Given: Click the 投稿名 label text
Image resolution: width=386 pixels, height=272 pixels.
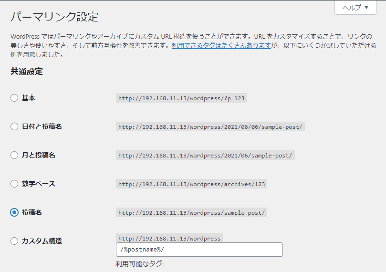Looking at the screenshot, I should pyautogui.click(x=32, y=212).
